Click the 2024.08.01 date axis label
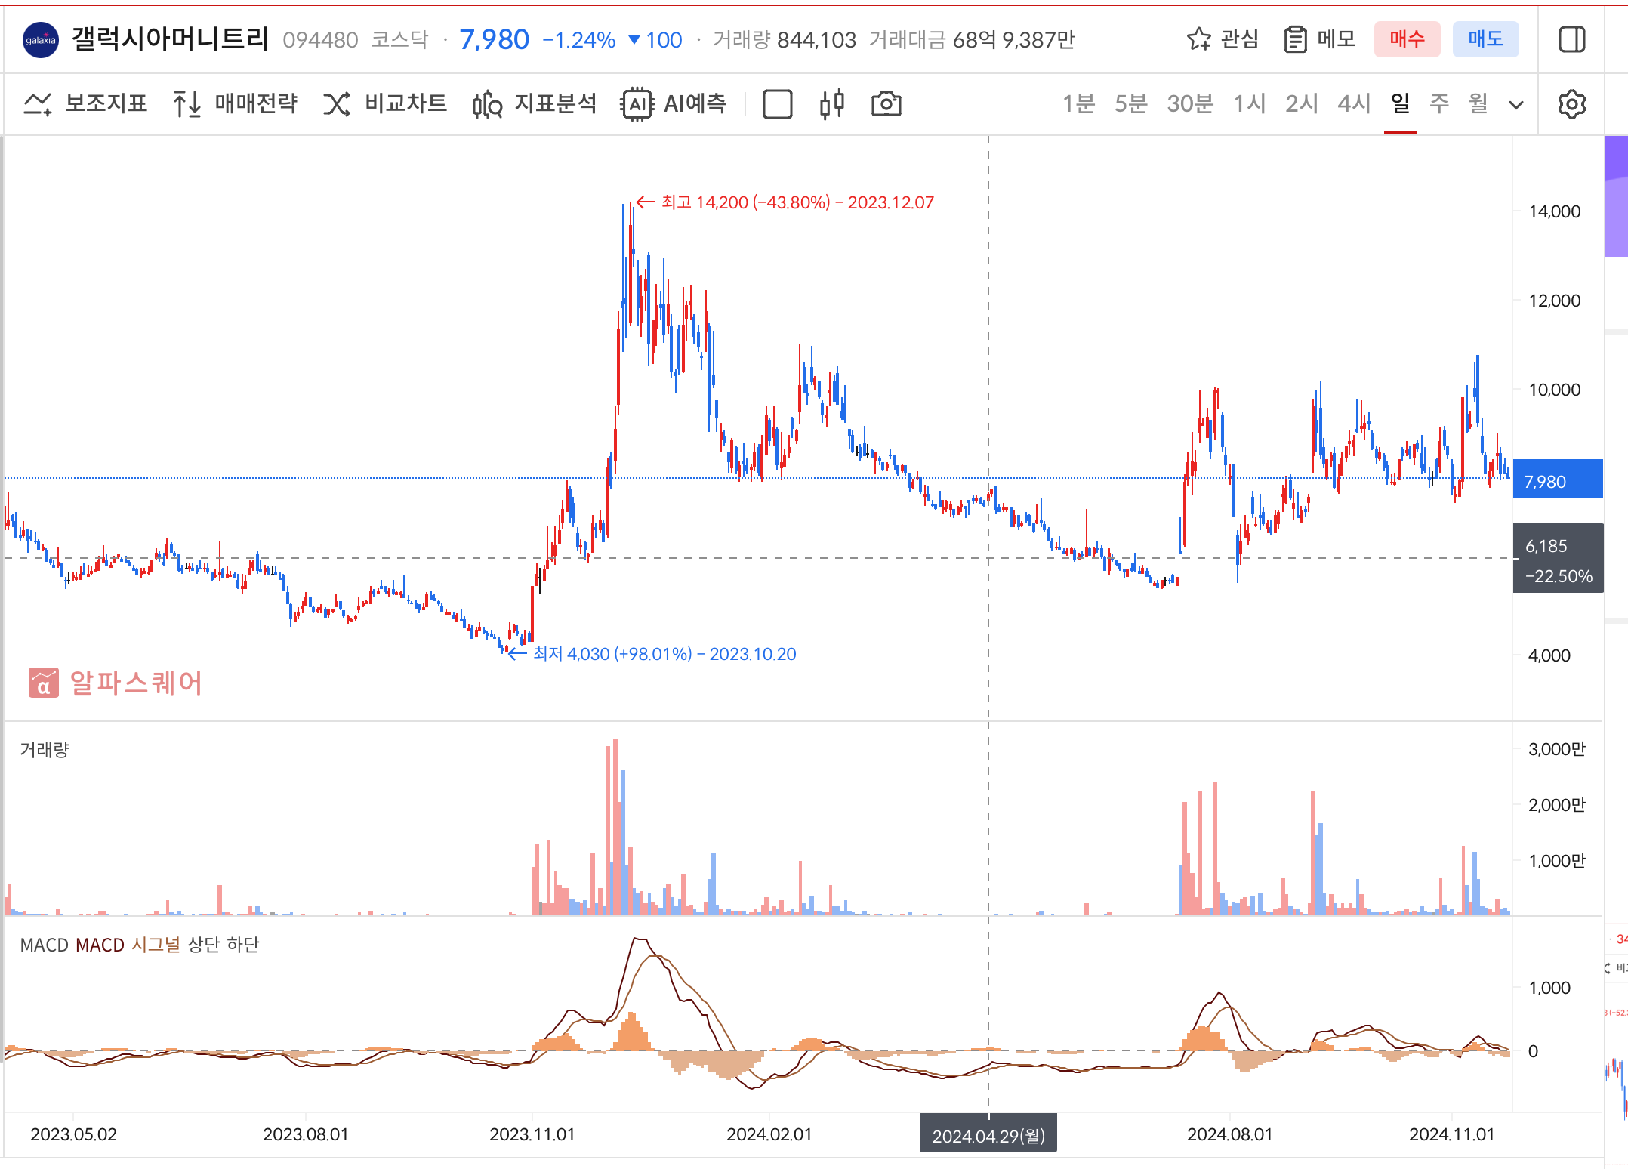Viewport: 1628px width, 1169px height. pos(1230,1134)
